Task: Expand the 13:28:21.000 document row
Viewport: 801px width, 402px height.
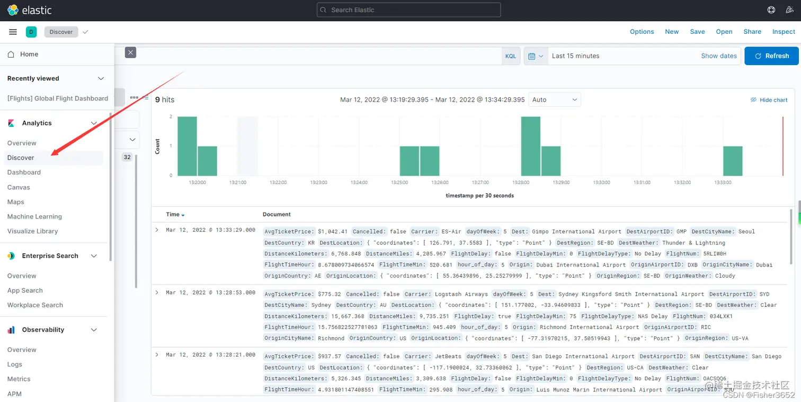Action: 157,354
